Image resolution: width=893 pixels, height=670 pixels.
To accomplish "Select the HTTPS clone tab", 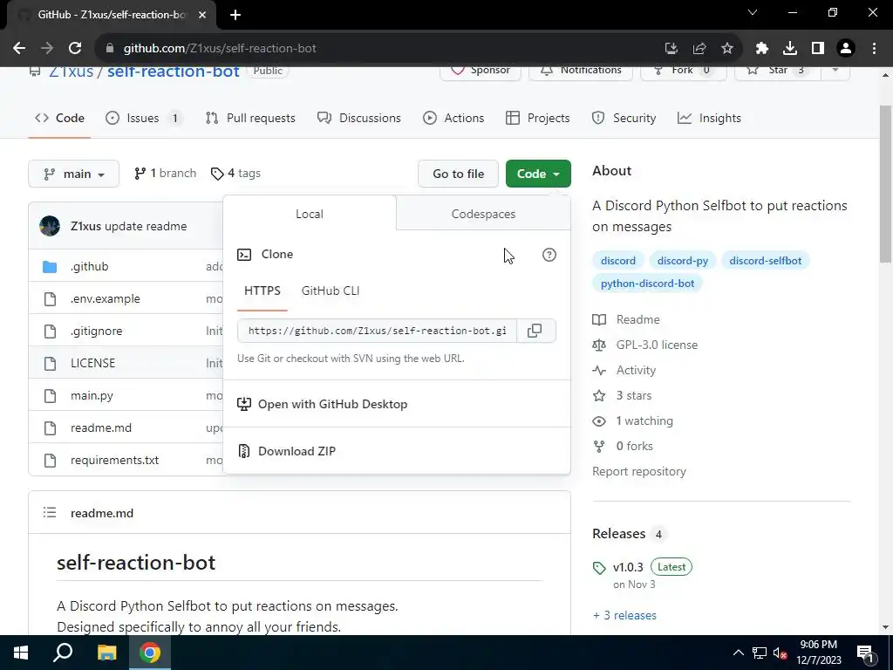I will pyautogui.click(x=262, y=291).
